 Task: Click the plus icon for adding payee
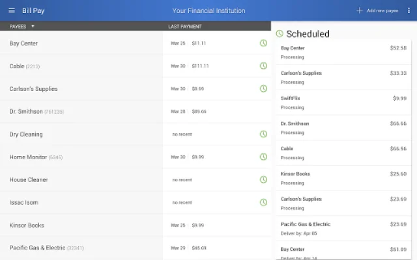359,10
